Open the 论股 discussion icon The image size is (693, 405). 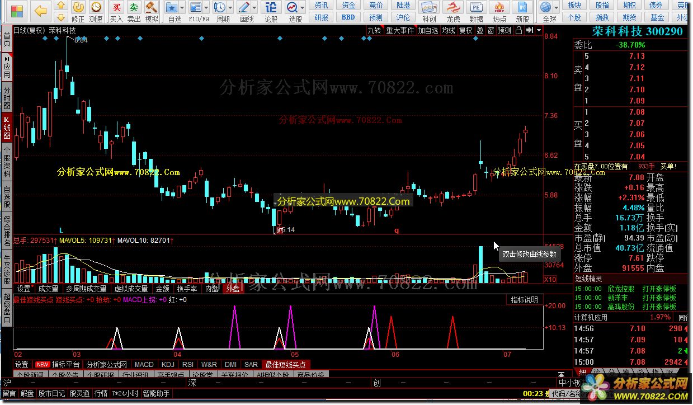pyautogui.click(x=271, y=7)
